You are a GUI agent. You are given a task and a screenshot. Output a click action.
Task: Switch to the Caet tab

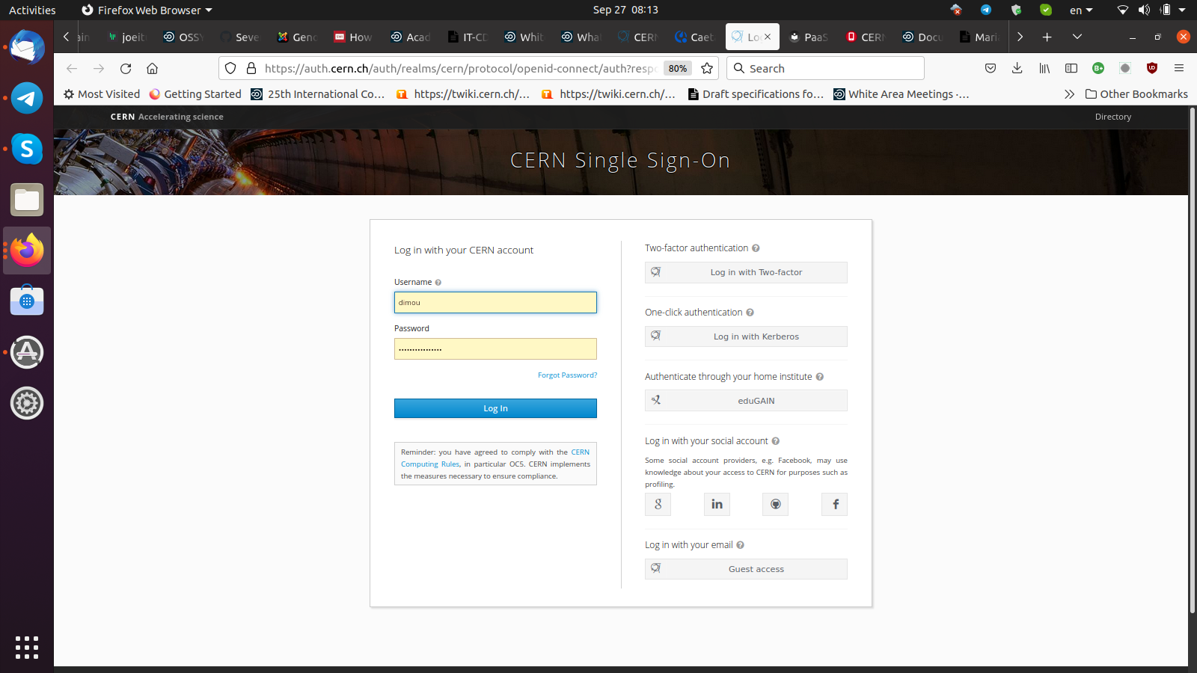coord(694,37)
